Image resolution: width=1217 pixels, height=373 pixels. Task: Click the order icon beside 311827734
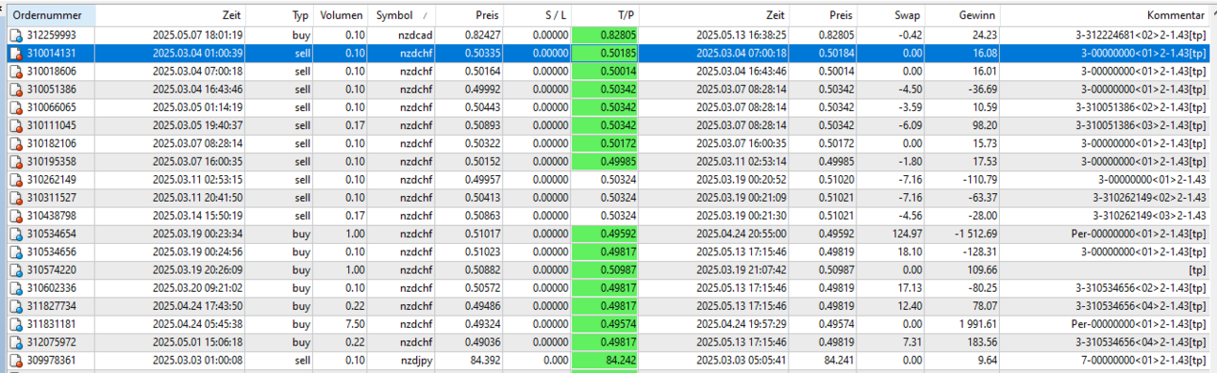click(x=15, y=306)
